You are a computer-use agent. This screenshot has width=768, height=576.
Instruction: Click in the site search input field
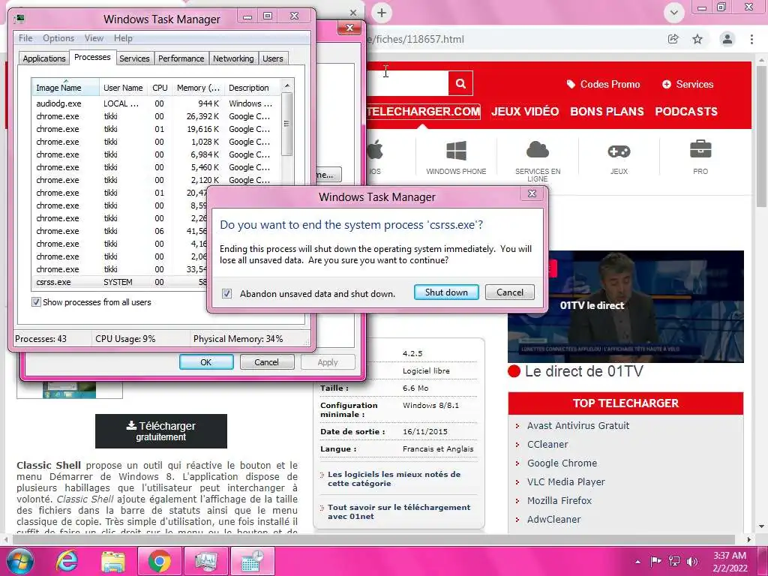tap(407, 83)
